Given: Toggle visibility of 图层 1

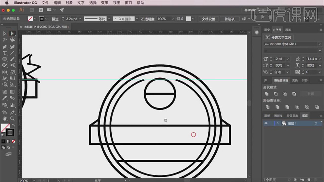Looking at the screenshot, I should coord(266,123).
